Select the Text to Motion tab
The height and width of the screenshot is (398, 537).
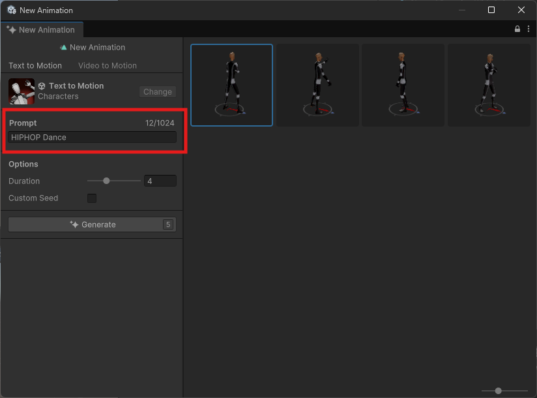coord(35,65)
